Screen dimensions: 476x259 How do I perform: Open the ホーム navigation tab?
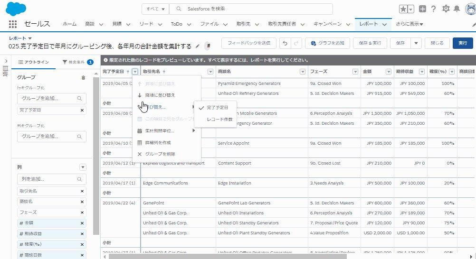pos(69,24)
